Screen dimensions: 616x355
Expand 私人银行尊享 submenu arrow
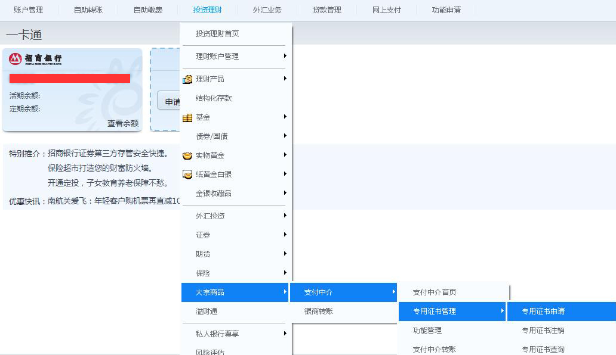tap(285, 334)
